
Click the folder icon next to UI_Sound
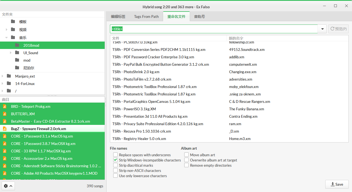point(17,53)
